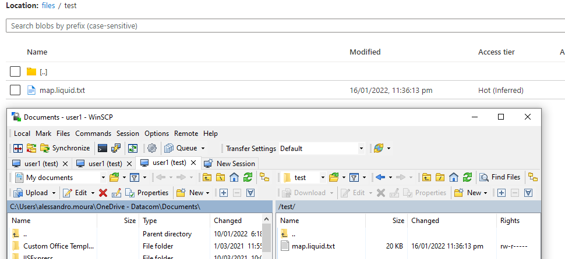Click the files breadcrumb link
The height and width of the screenshot is (259, 565).
[x=49, y=6]
